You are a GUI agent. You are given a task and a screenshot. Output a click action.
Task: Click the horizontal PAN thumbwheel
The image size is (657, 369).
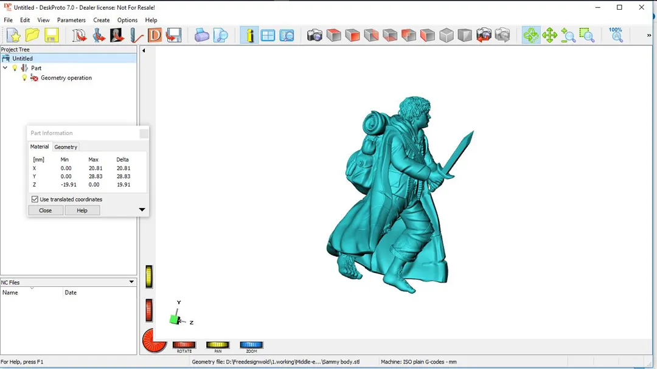(217, 345)
